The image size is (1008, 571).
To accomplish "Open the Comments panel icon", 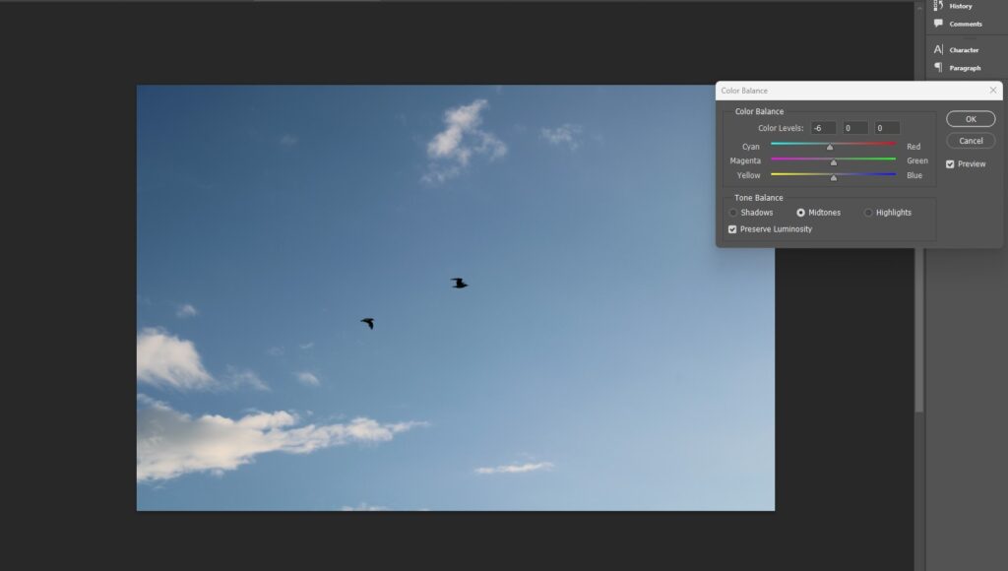I will pyautogui.click(x=938, y=24).
